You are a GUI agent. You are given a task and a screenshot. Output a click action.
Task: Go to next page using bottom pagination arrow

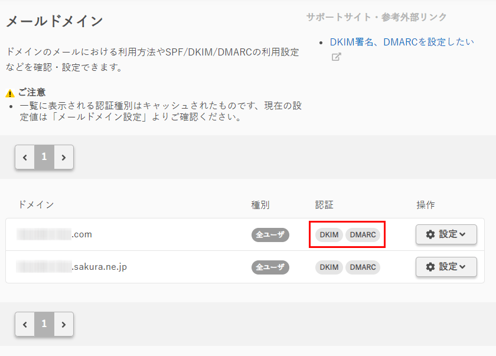coord(64,324)
